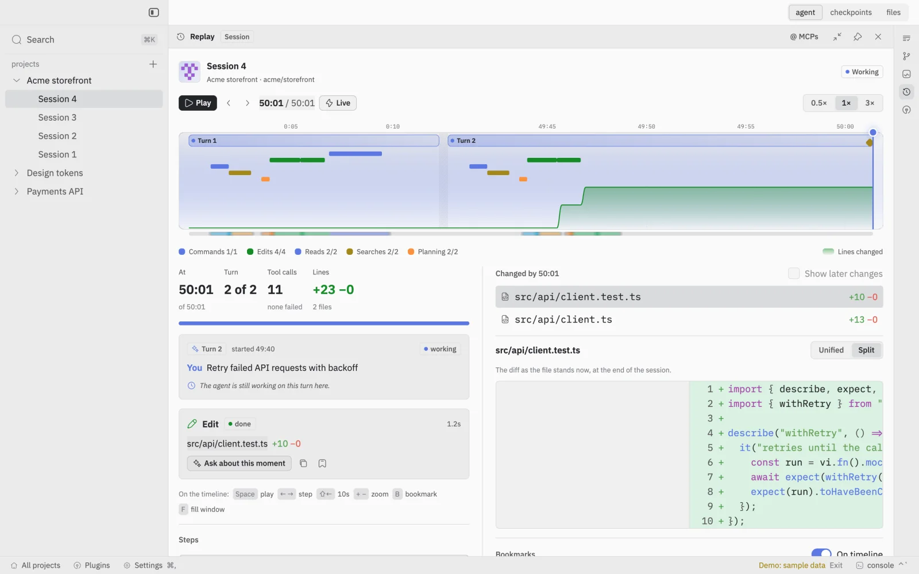919x574 pixels.
Task: Pin the Replay panel
Action: [858, 37]
